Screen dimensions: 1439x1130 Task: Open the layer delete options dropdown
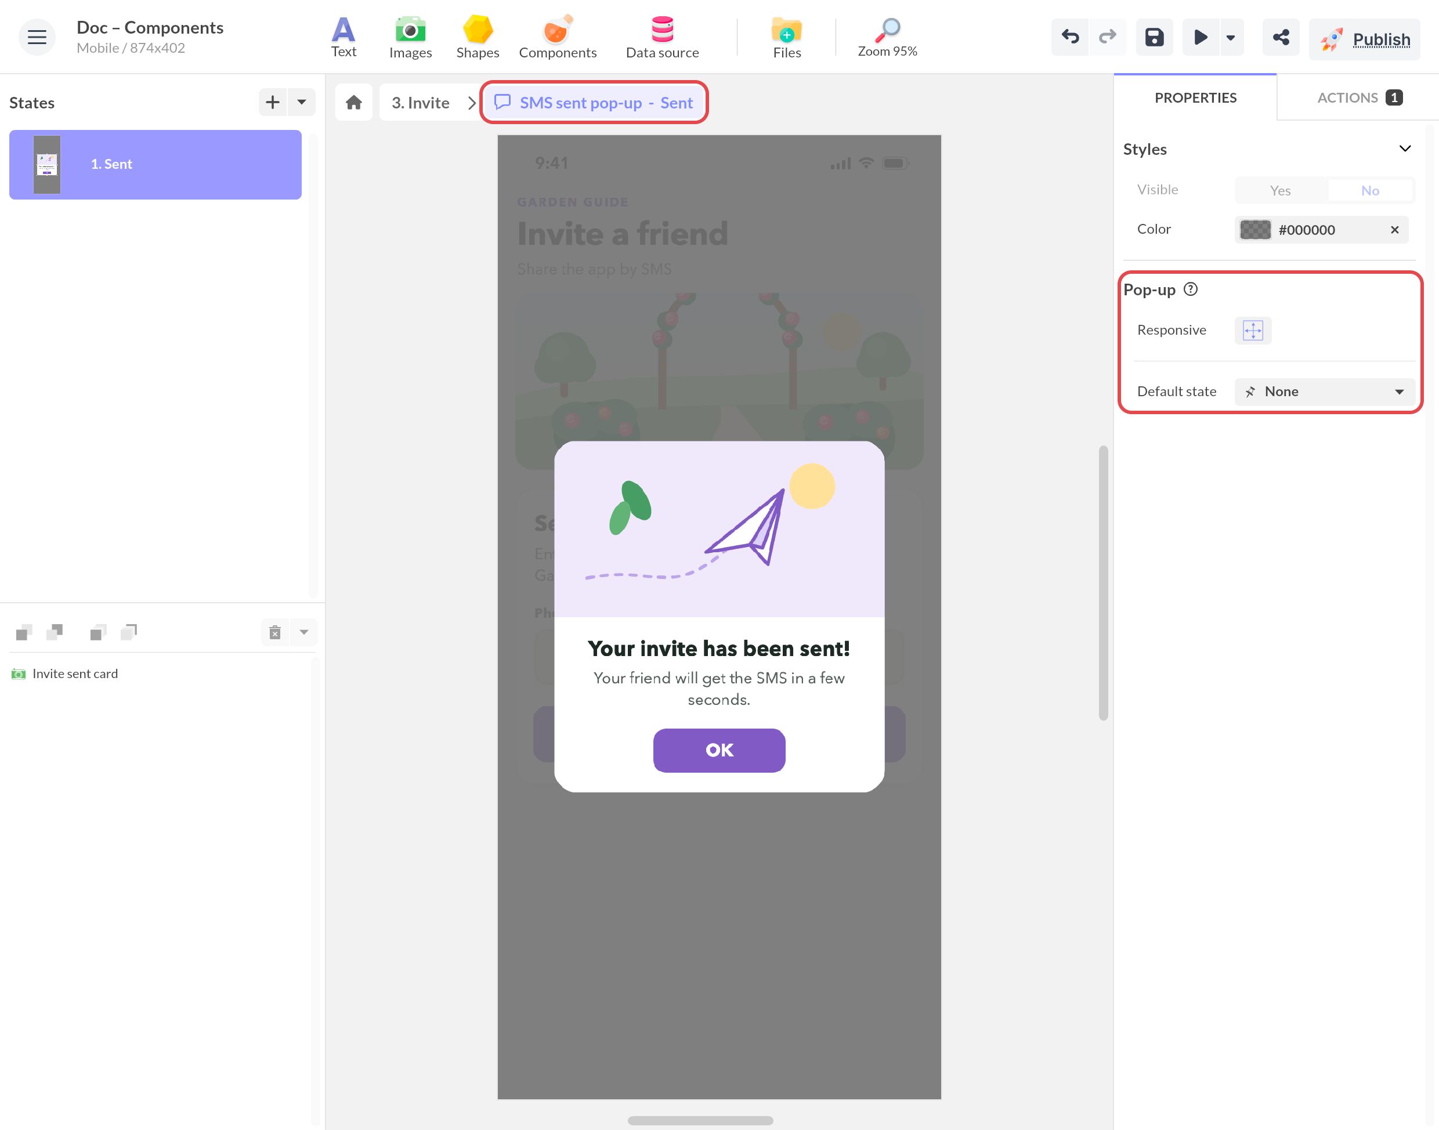[303, 632]
